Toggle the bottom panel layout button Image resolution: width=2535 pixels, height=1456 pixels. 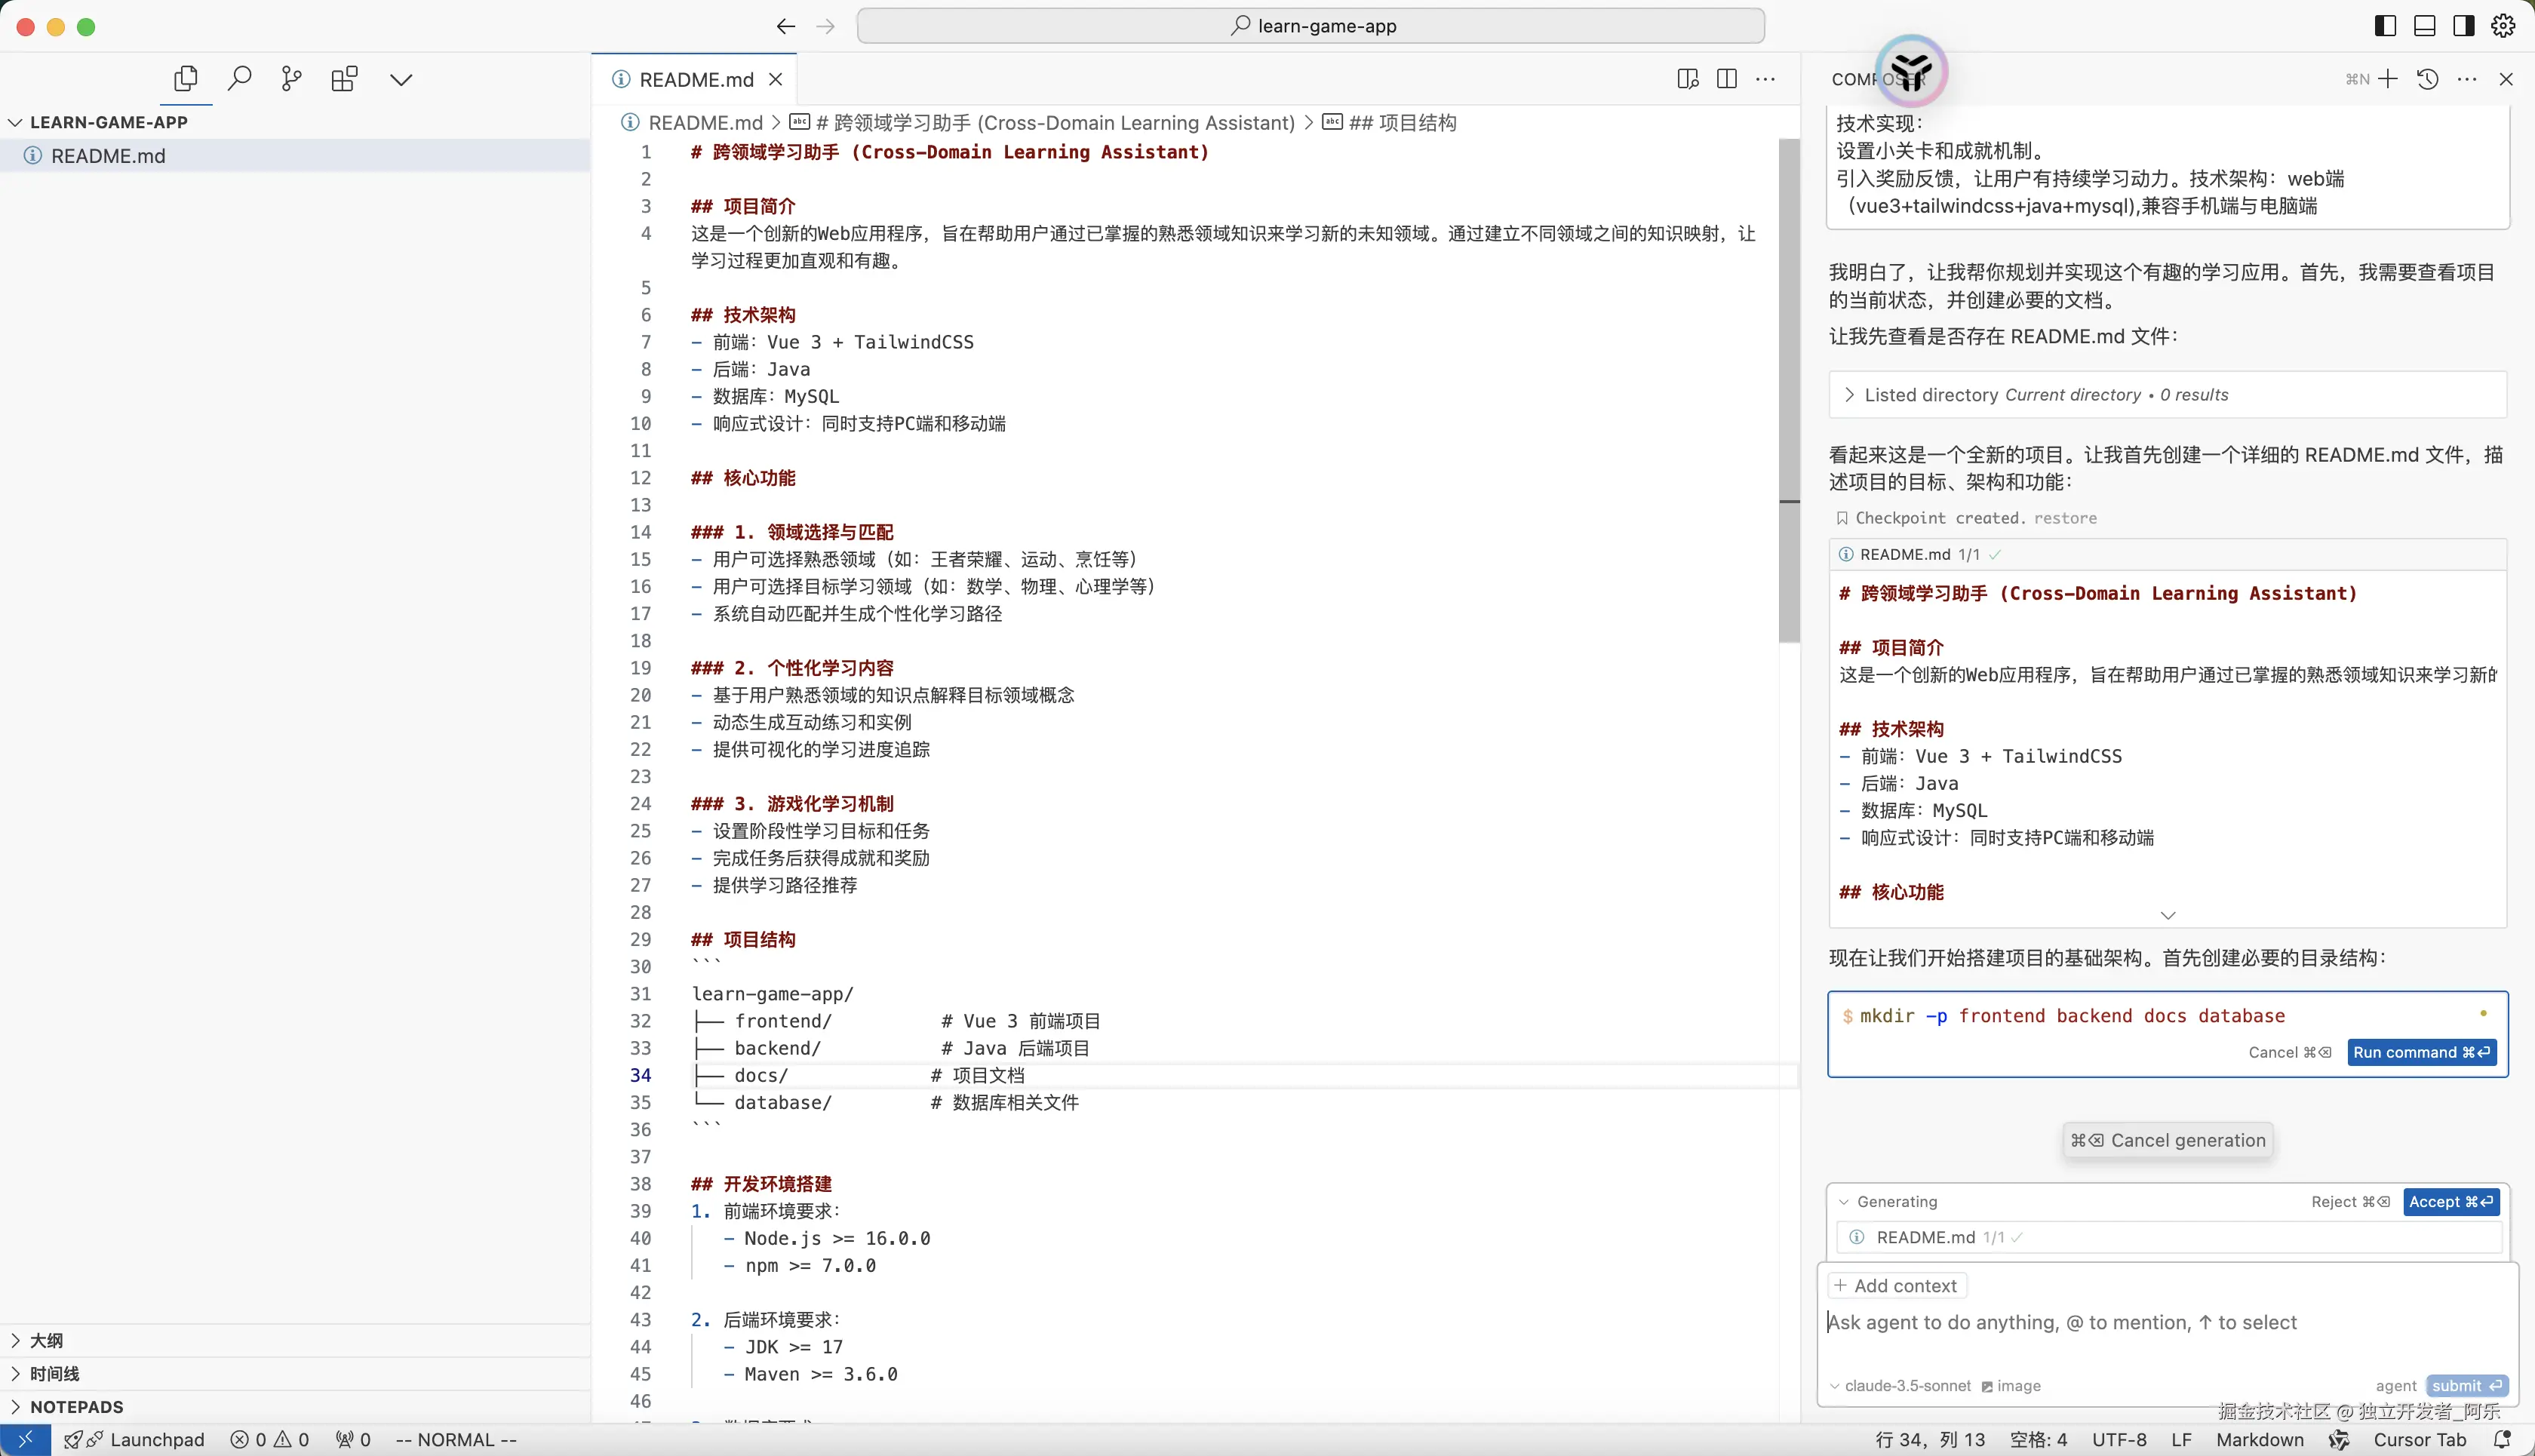click(x=2425, y=26)
